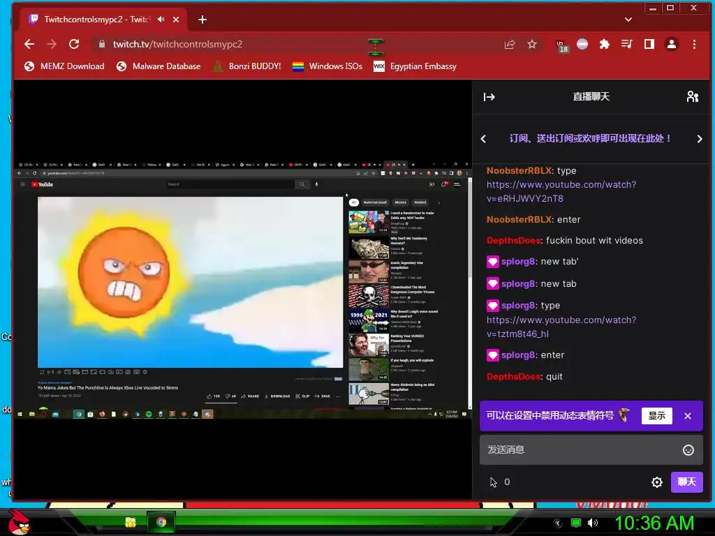Image resolution: width=715 pixels, height=536 pixels.
Task: Click the channel points cursor icon
Action: tap(493, 482)
